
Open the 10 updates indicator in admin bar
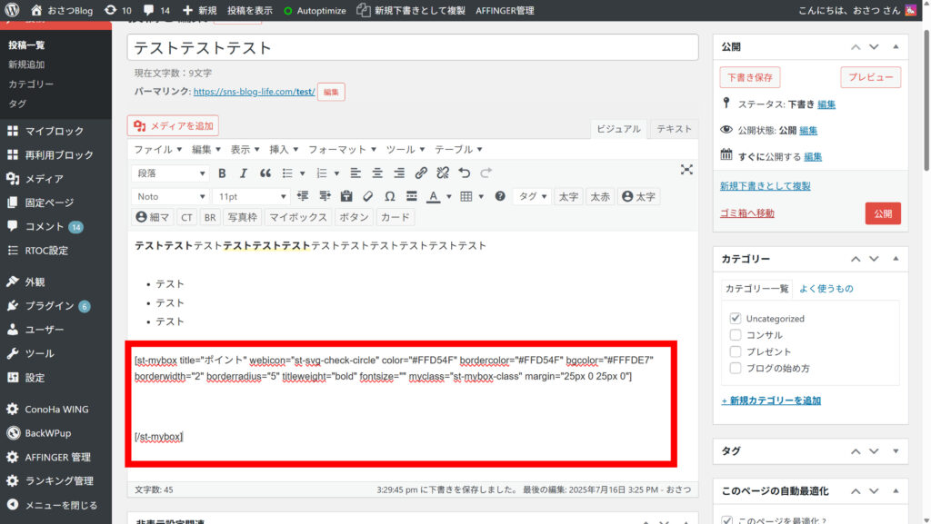[118, 10]
